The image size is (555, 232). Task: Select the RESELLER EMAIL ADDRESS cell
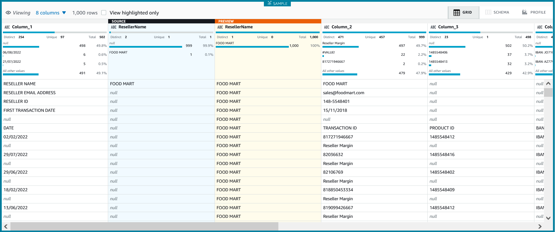tap(55, 93)
